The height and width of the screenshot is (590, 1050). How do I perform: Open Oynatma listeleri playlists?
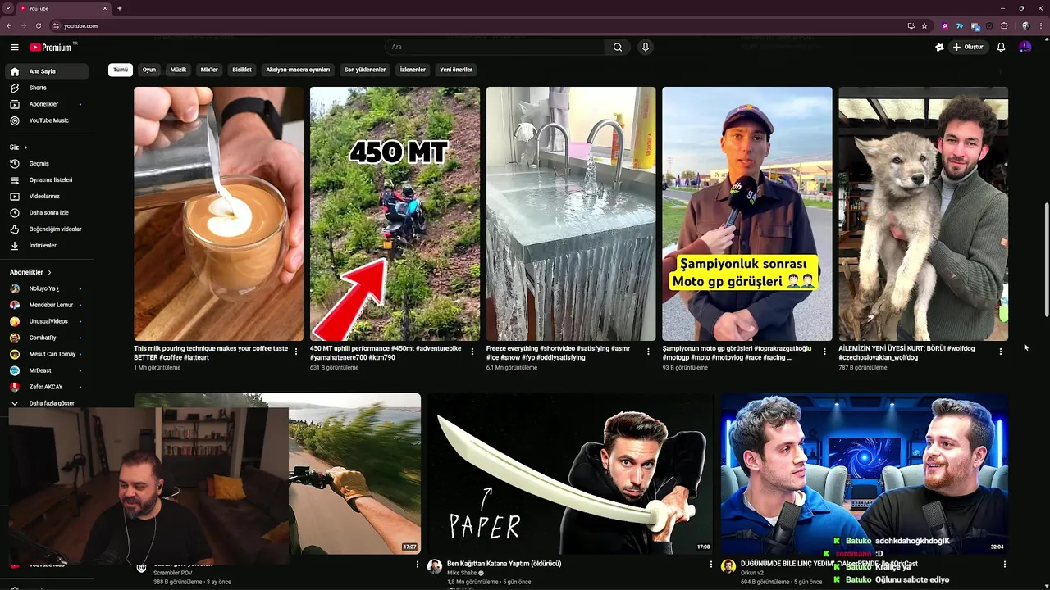[47, 180]
